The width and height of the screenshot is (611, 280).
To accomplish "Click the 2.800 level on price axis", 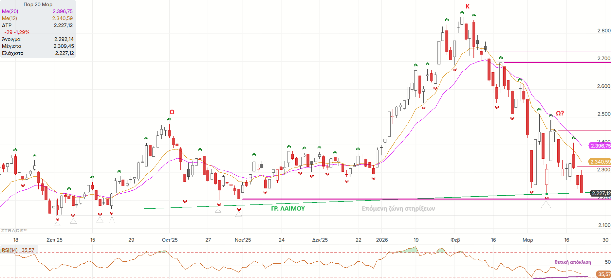I will point(604,31).
